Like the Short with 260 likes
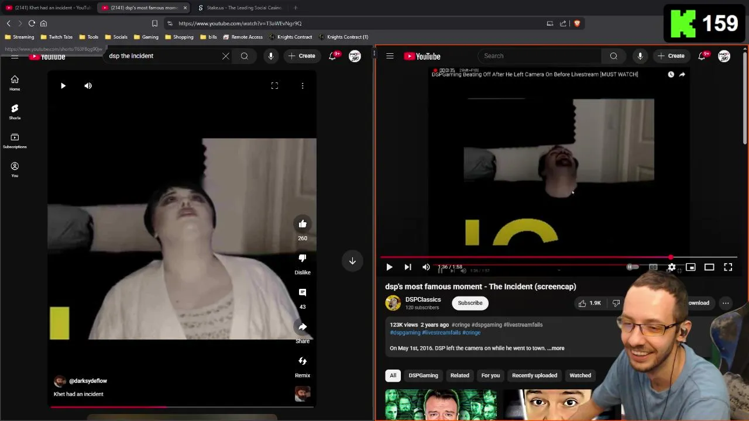The height and width of the screenshot is (421, 749). point(303,224)
